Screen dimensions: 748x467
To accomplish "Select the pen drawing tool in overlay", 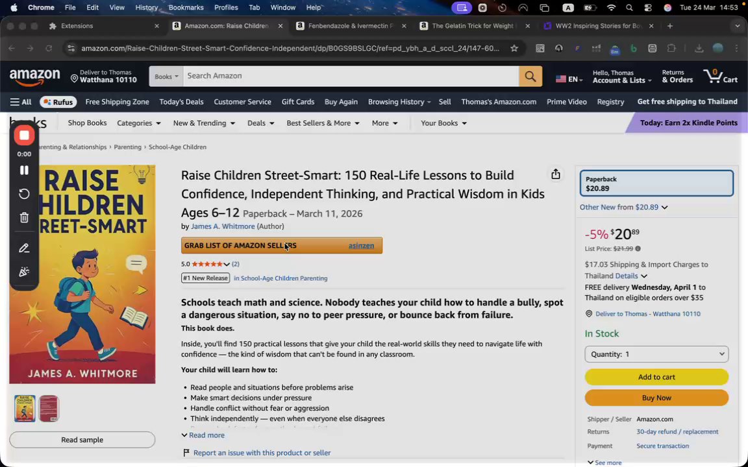I will (24, 248).
